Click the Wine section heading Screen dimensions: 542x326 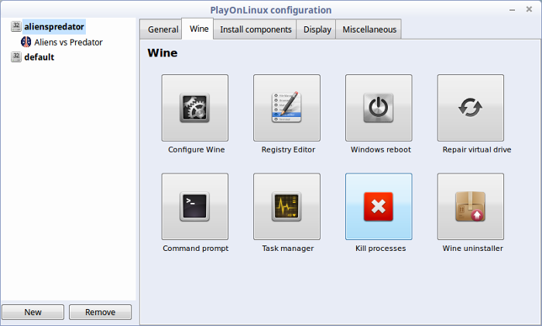[163, 53]
